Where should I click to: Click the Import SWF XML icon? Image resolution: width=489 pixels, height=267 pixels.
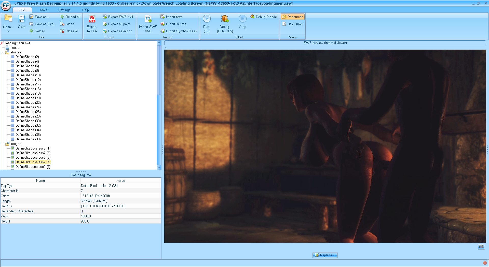tap(148, 19)
